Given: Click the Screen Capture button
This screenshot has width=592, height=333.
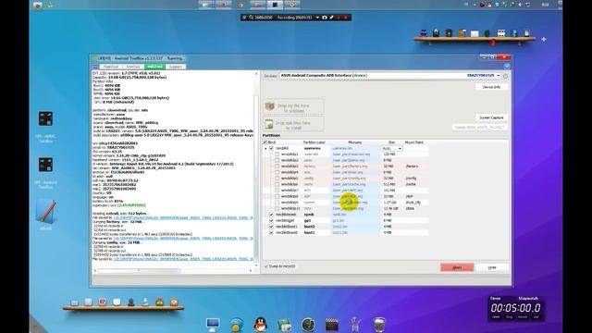Looking at the screenshot, I should (x=491, y=117).
